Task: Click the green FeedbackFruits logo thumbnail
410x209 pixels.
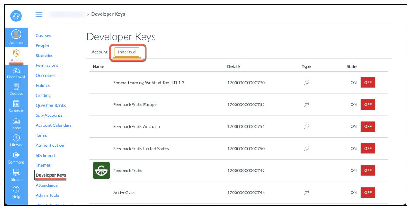Action: tap(101, 171)
